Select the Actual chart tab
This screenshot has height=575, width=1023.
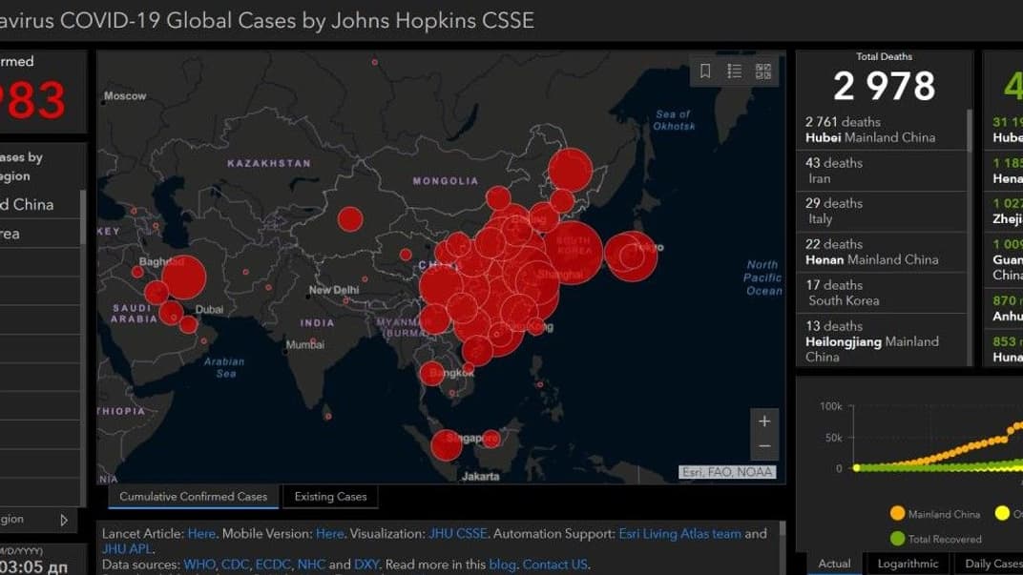pyautogui.click(x=834, y=564)
